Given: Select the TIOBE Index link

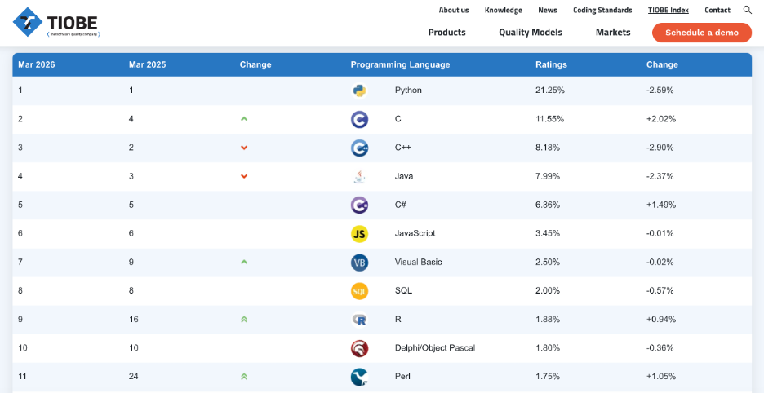Looking at the screenshot, I should (x=668, y=10).
